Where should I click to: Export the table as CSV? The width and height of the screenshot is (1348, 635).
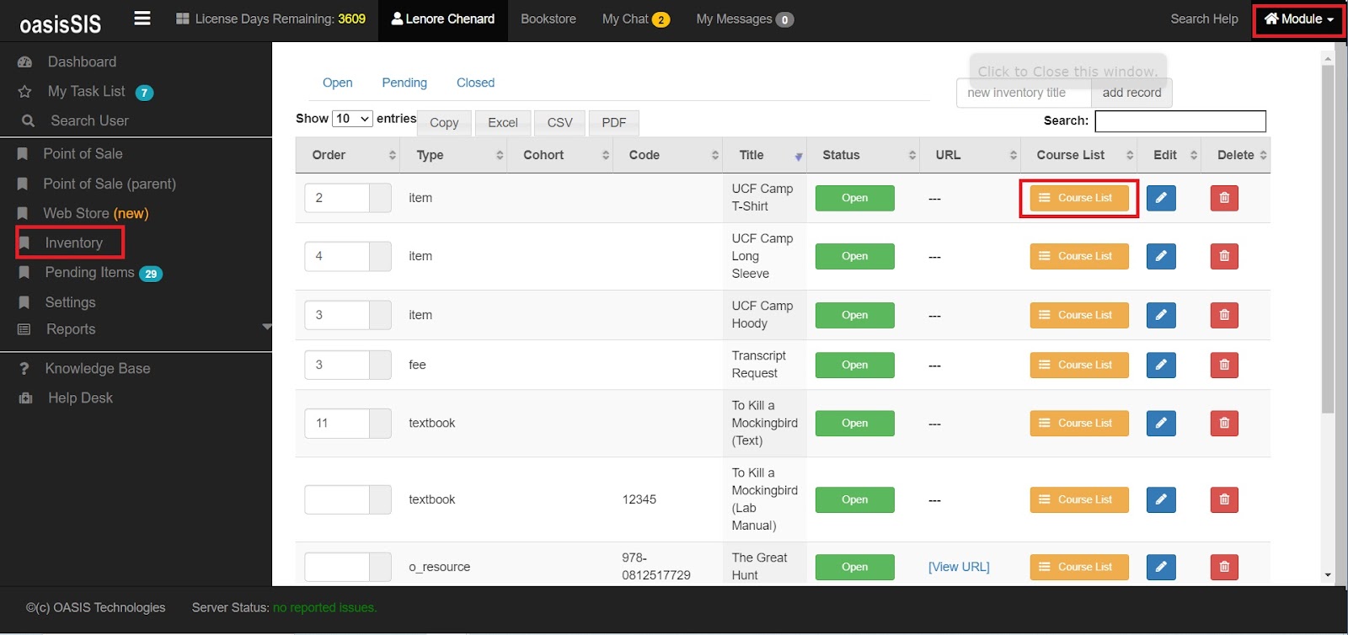point(559,123)
